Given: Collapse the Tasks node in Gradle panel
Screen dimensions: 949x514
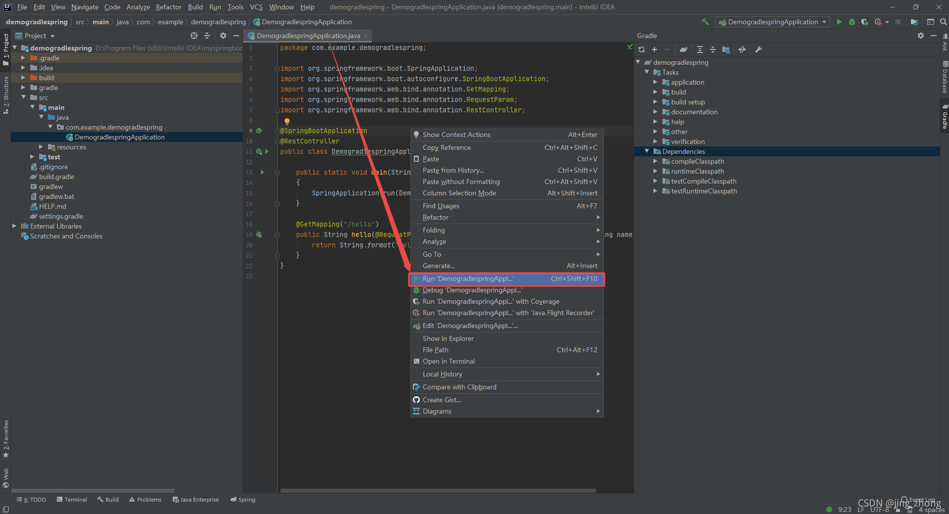Looking at the screenshot, I should click(x=647, y=72).
